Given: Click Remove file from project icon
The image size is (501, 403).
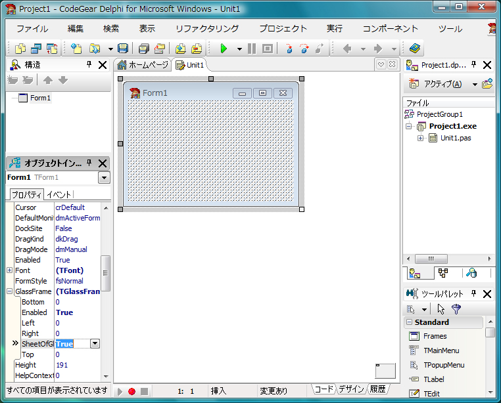Looking at the screenshot, I should (x=197, y=49).
